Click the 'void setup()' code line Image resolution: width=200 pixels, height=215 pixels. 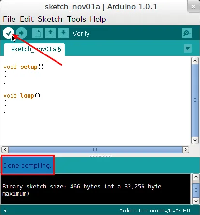[x=24, y=67]
